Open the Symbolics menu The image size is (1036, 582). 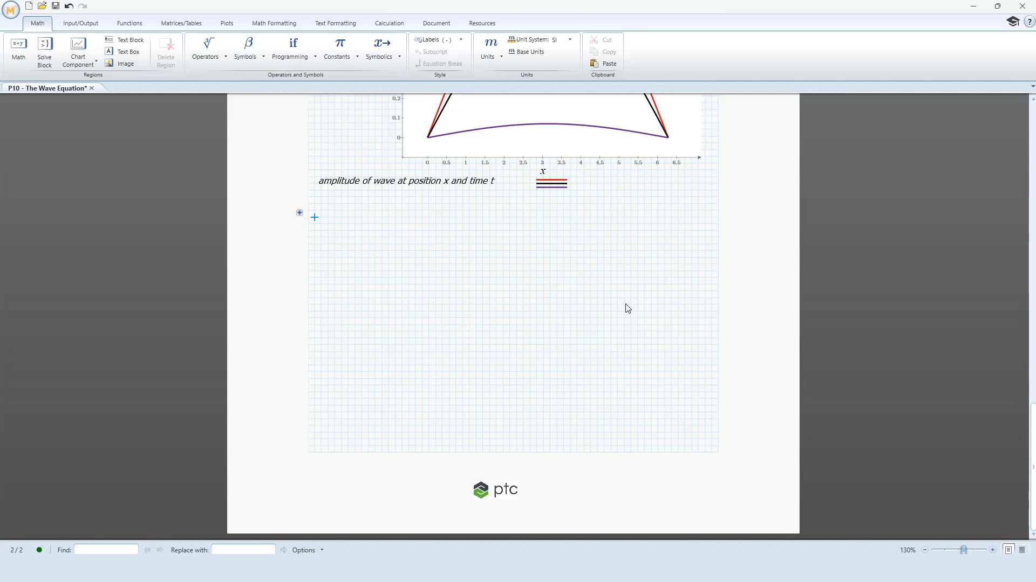tap(379, 48)
